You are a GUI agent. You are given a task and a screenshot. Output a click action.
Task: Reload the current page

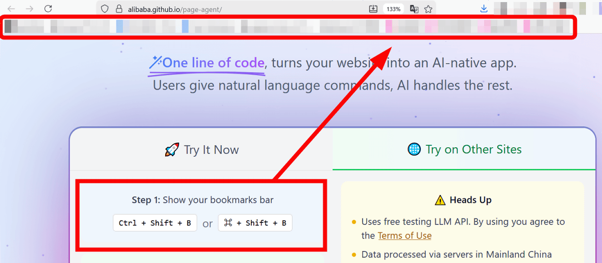click(x=48, y=9)
